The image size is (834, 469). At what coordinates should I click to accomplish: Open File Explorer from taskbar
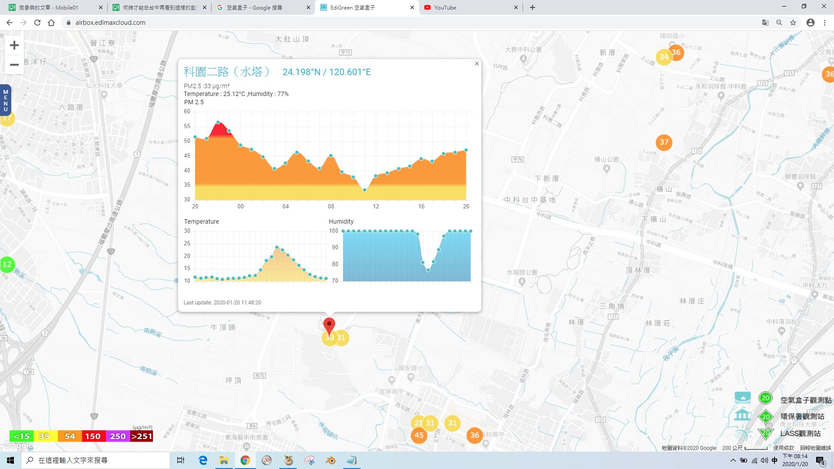point(224,460)
